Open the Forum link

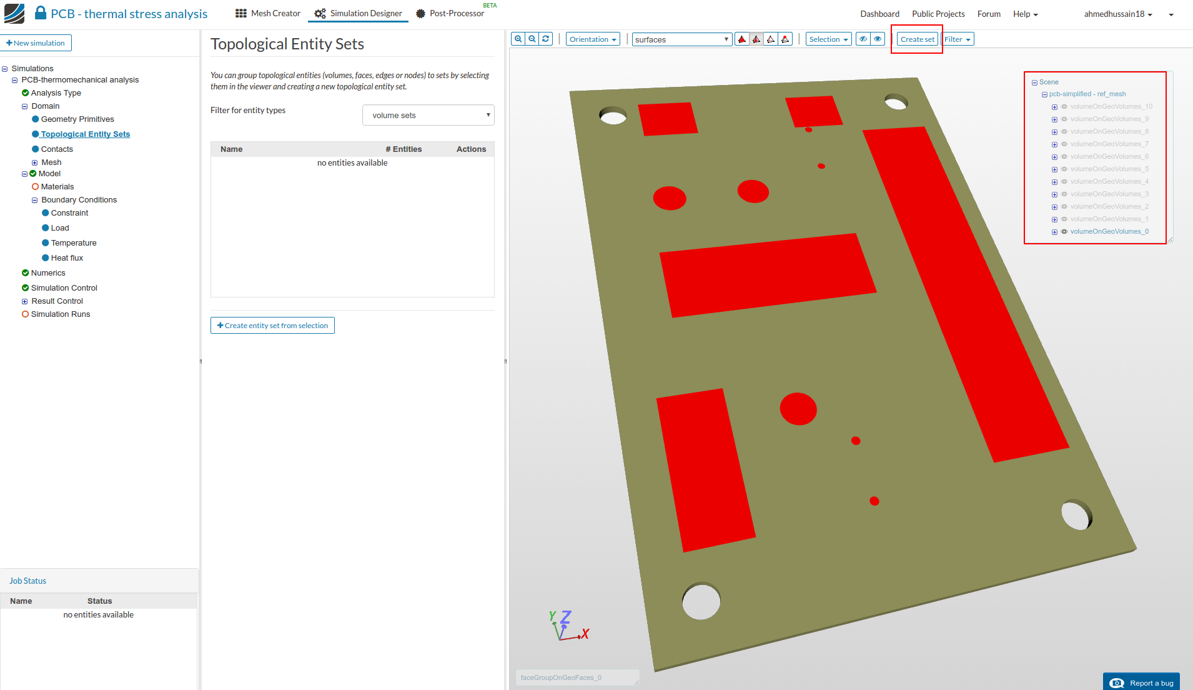point(989,14)
